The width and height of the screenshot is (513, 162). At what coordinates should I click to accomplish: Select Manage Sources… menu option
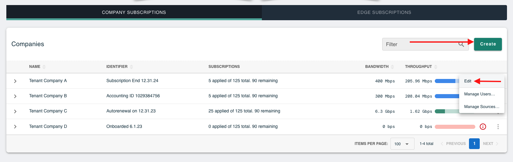click(x=481, y=107)
